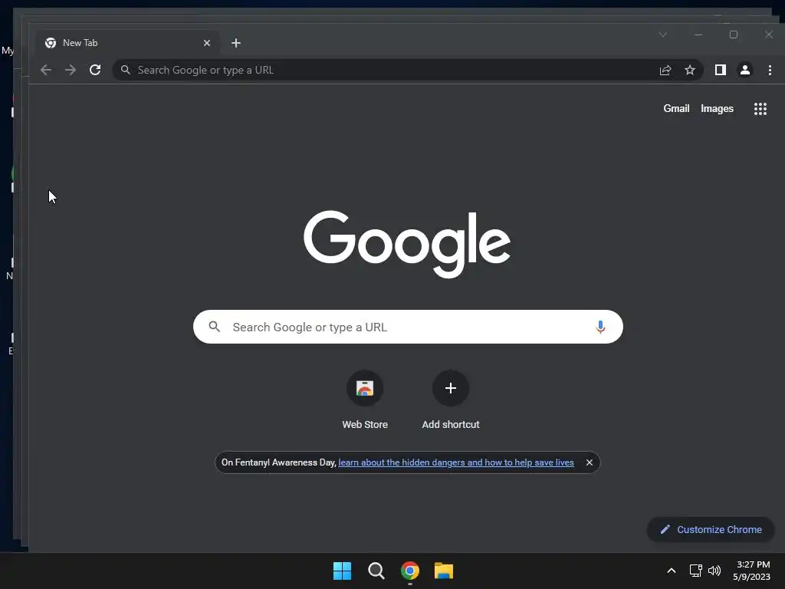Open Windows taskbar search
The height and width of the screenshot is (589, 785).
376,571
